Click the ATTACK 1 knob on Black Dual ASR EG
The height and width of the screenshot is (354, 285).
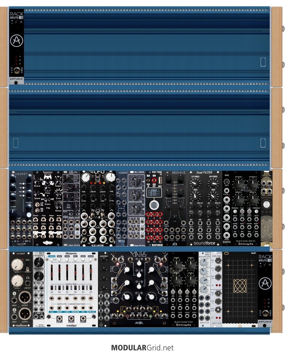239,184
